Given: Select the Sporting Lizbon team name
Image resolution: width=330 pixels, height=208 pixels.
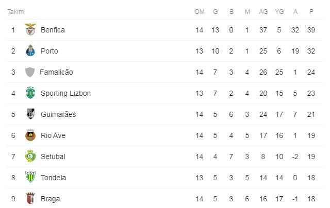Looking at the screenshot, I should (x=65, y=93).
